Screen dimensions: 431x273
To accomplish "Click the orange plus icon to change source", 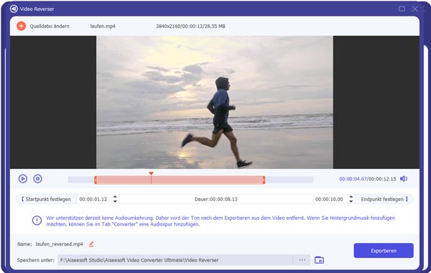I will coord(21,26).
